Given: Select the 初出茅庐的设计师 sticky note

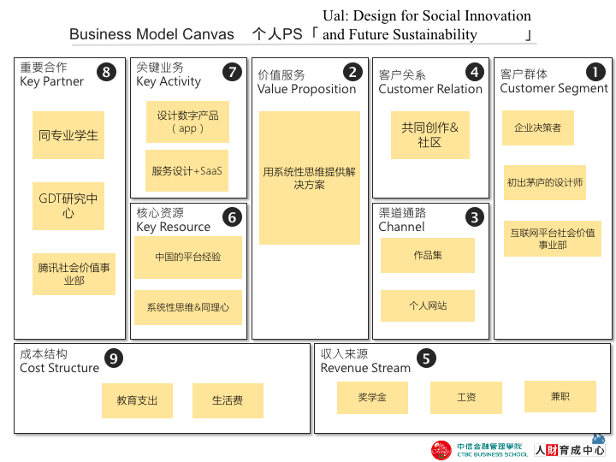Looking at the screenshot, I should (545, 183).
